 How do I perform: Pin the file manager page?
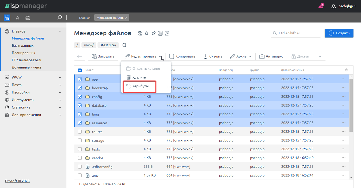point(154,33)
